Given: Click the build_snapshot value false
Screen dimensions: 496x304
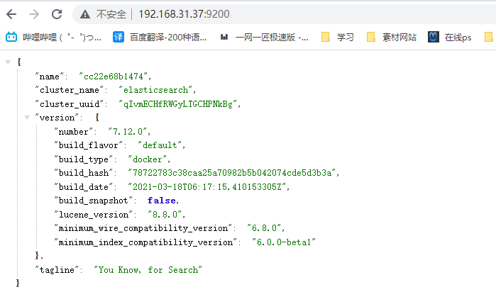Looking at the screenshot, I should [162, 201].
